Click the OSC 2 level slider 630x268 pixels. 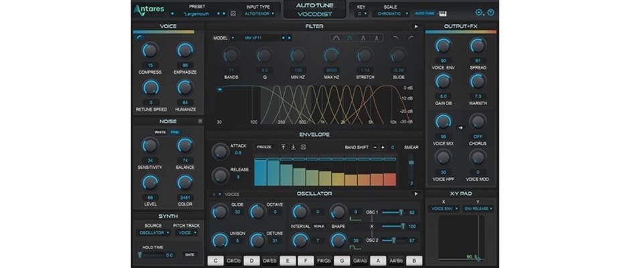(x=393, y=241)
